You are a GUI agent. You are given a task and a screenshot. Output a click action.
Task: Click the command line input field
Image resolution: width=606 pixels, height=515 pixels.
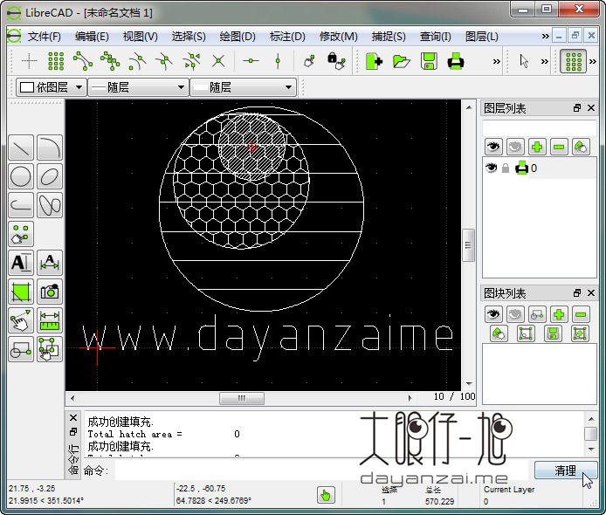coord(321,470)
